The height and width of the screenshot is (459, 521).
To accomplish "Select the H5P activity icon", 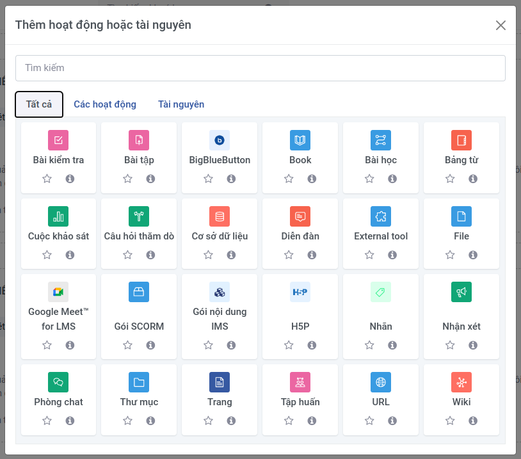I will click(x=300, y=292).
